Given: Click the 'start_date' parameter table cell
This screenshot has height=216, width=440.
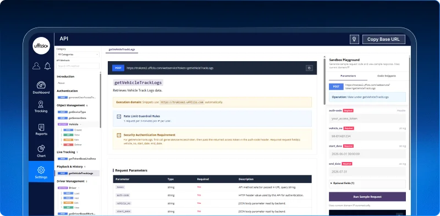Looking at the screenshot, I should pyautogui.click(x=123, y=211).
